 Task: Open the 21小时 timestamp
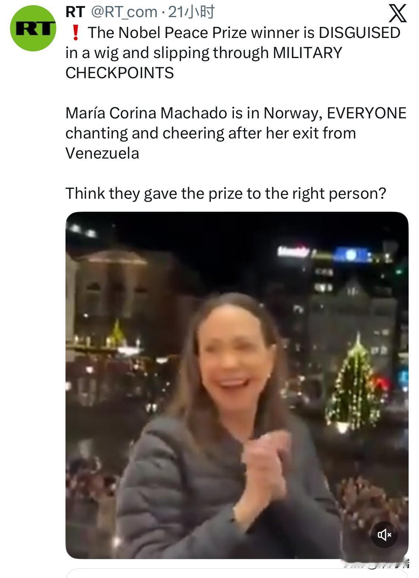191,12
